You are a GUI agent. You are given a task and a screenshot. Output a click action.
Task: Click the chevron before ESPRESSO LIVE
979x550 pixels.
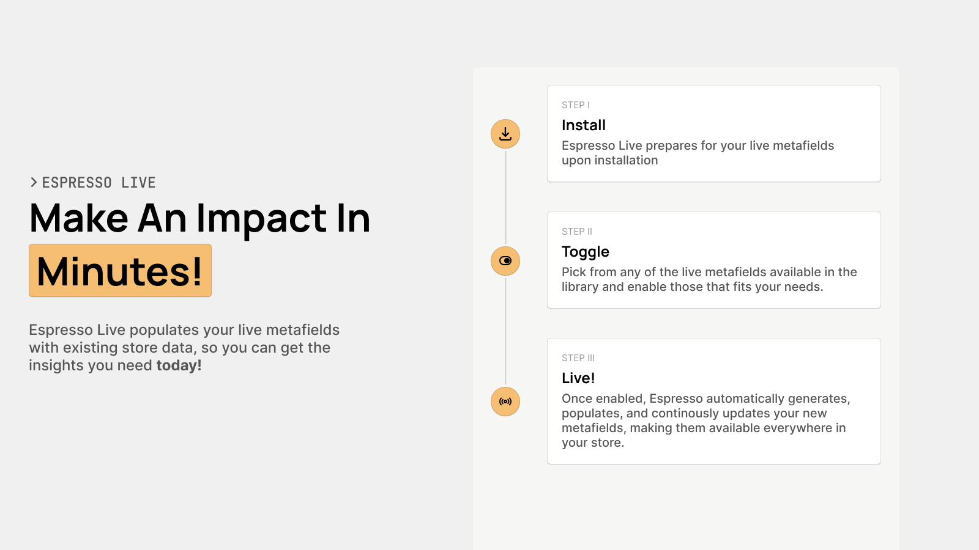click(34, 183)
